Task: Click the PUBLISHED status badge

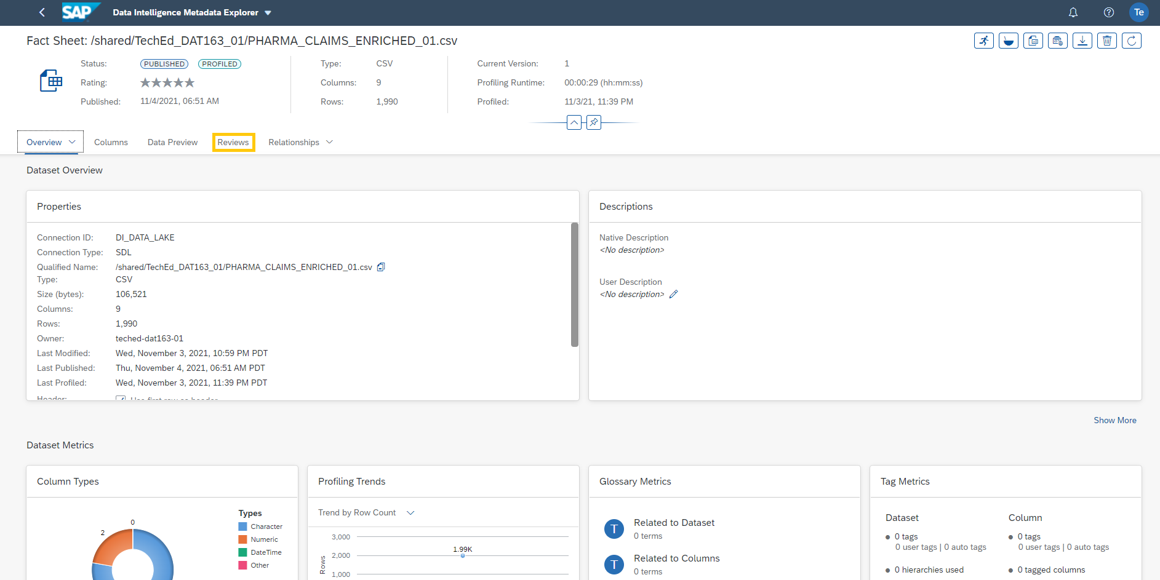Action: pos(164,64)
